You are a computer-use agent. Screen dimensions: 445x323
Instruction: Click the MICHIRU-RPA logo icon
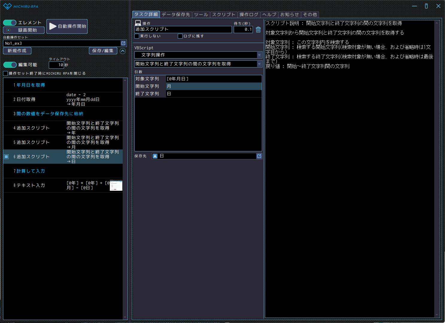pos(7,6)
